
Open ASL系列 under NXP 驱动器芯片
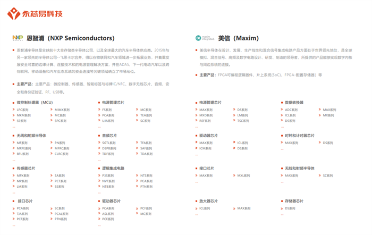pyautogui.click(x=108, y=214)
